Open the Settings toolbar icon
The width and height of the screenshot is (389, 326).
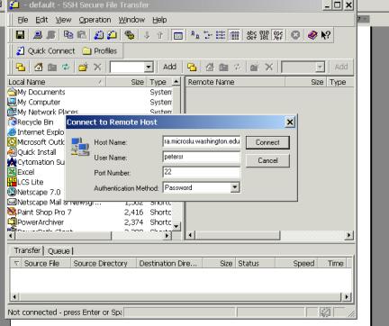(130, 35)
